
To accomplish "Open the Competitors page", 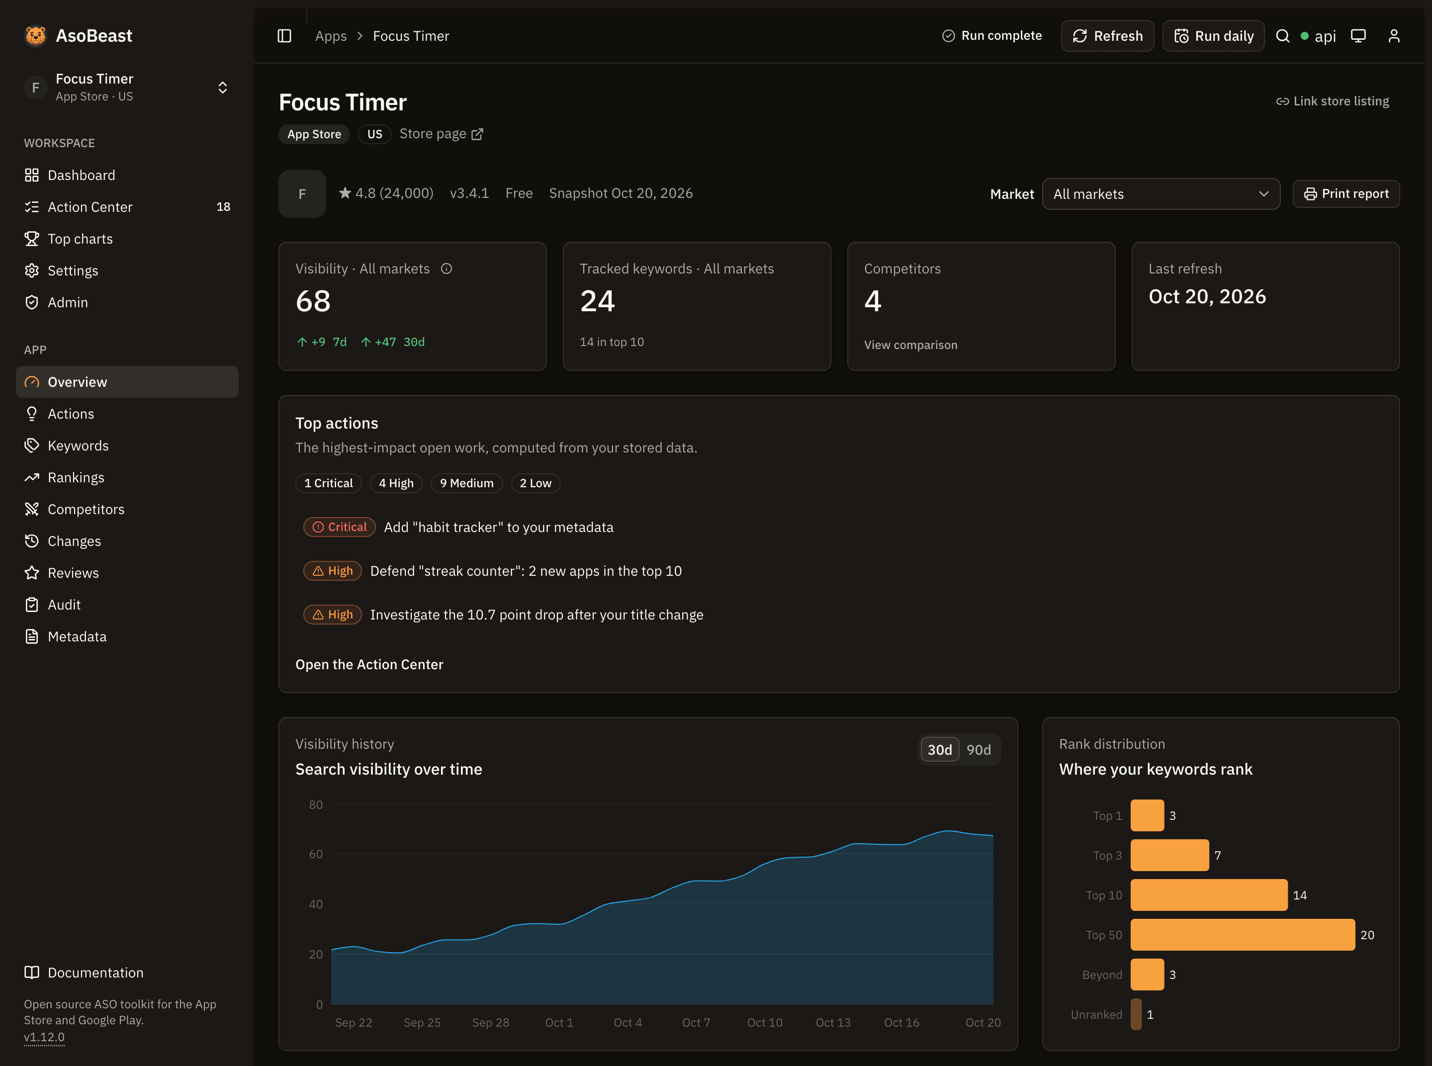I will pyautogui.click(x=127, y=509).
